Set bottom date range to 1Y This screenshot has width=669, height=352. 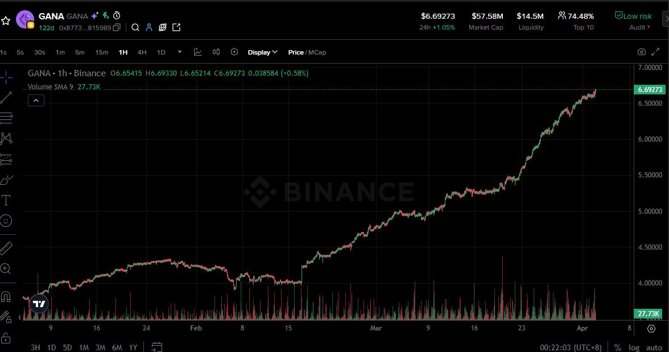click(x=133, y=347)
